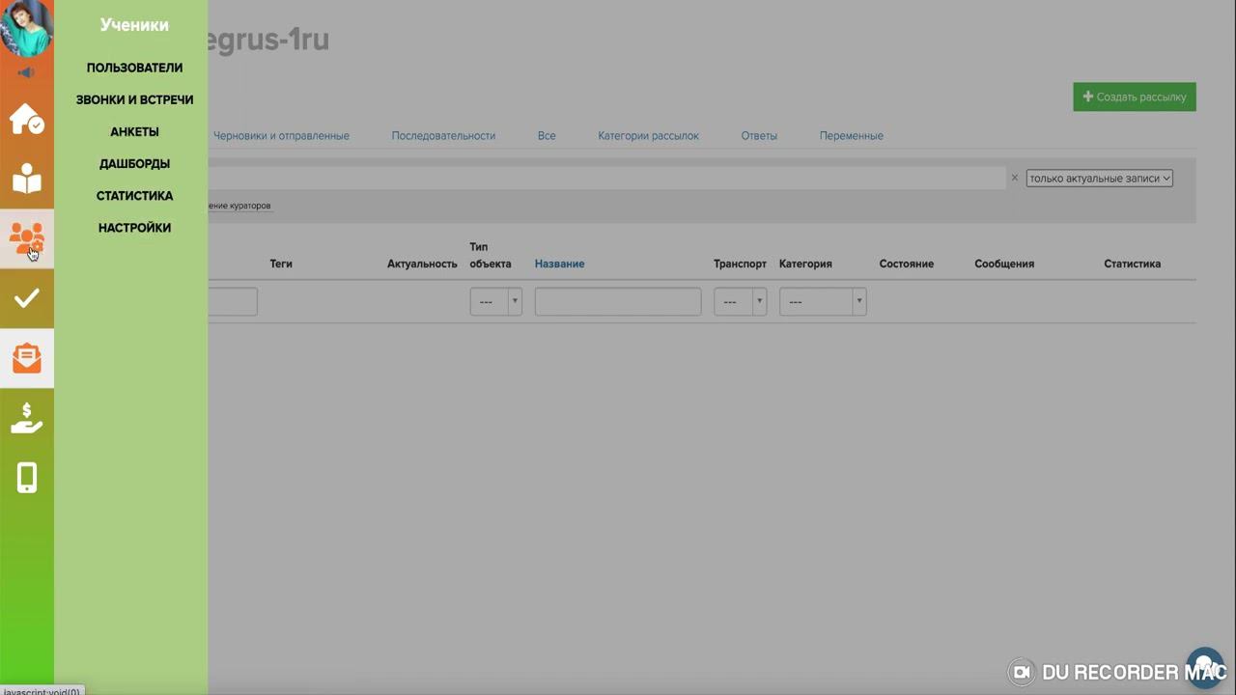Switch to Черновики и отправленные tab
1236x695 pixels.
point(281,136)
